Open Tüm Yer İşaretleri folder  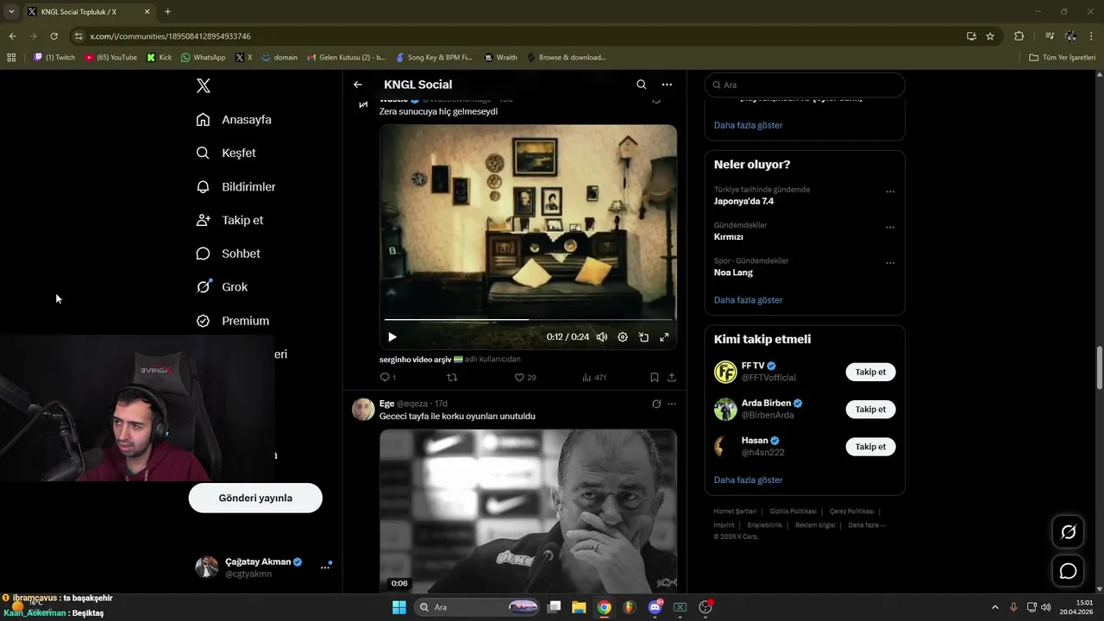(1063, 58)
